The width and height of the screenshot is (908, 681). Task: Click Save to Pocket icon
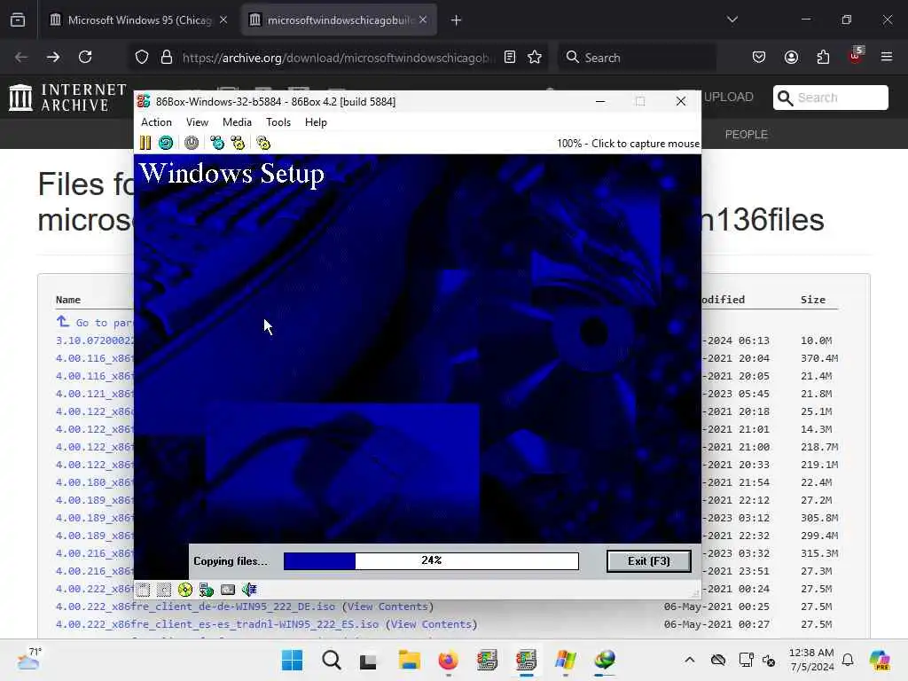[x=759, y=57]
